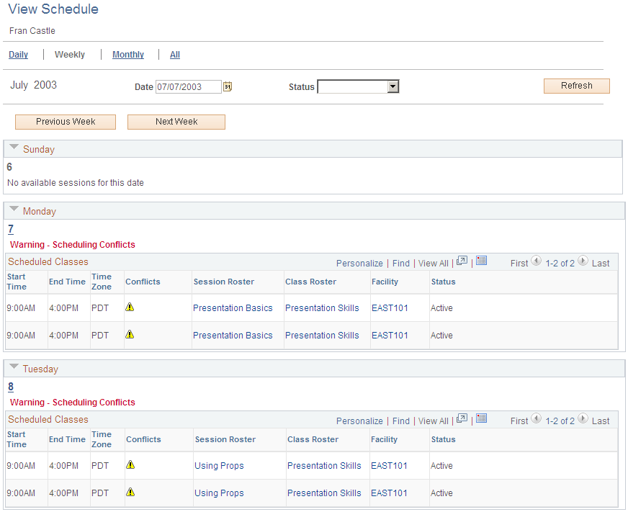Click Last in Tuesday grid navigation
This screenshot has width=628, height=512.
tap(601, 421)
